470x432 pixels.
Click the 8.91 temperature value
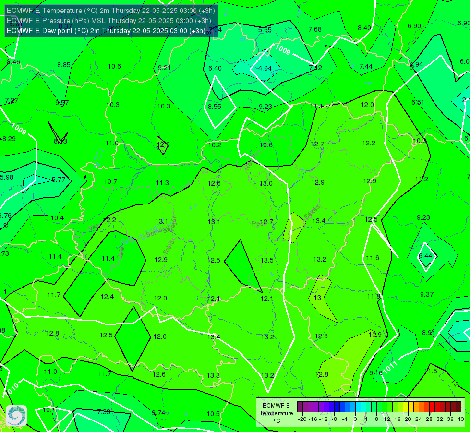[429, 333]
